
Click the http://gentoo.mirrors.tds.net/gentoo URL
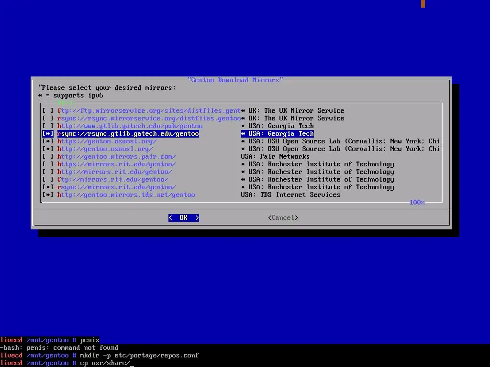tap(126, 195)
